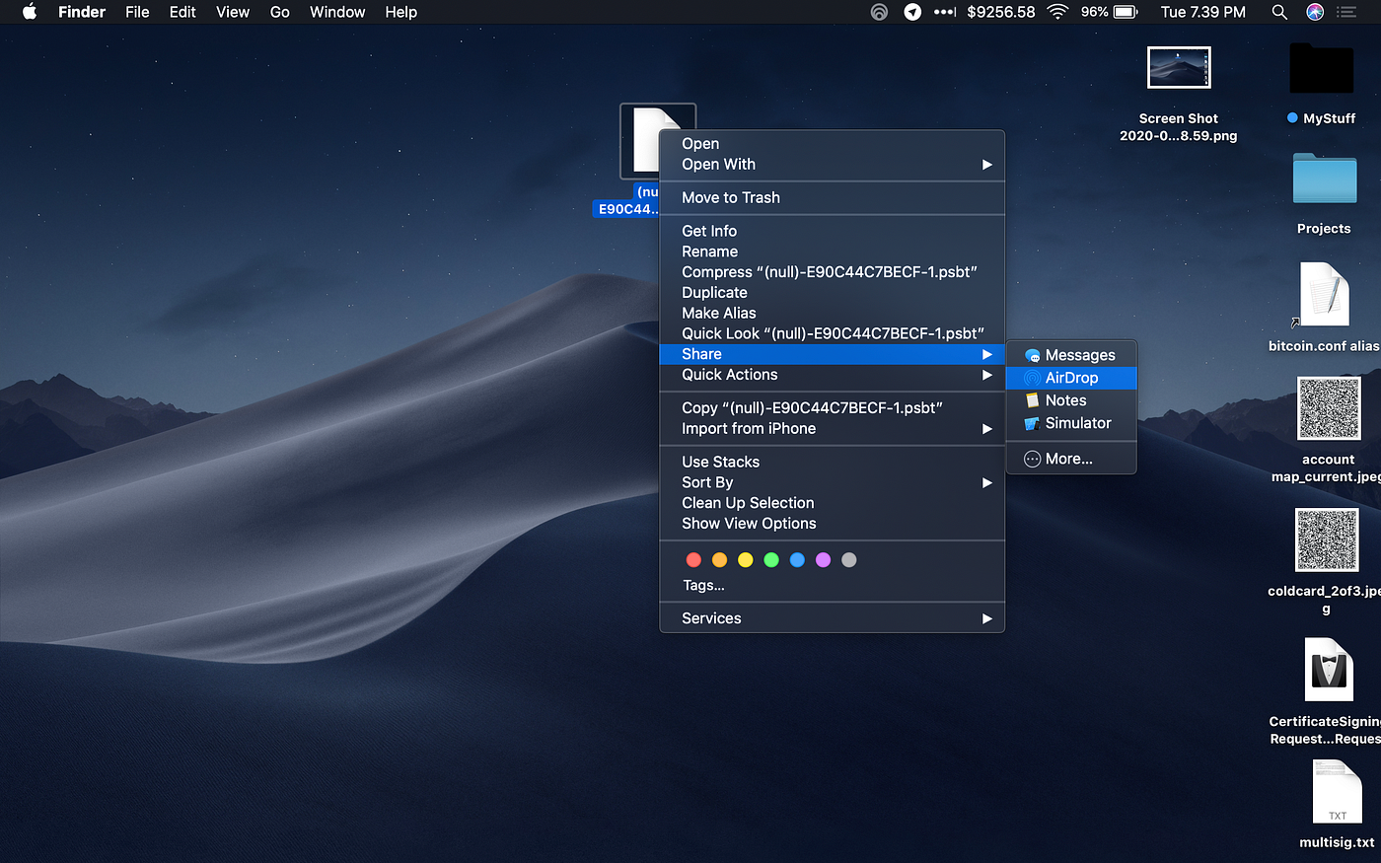Screen dimensions: 1381x863
Task: Choose Messages in the Share submenu
Action: coord(1071,355)
